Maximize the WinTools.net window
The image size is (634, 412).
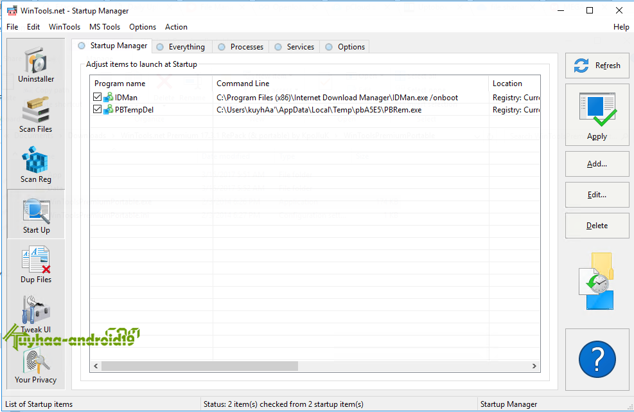coord(590,10)
